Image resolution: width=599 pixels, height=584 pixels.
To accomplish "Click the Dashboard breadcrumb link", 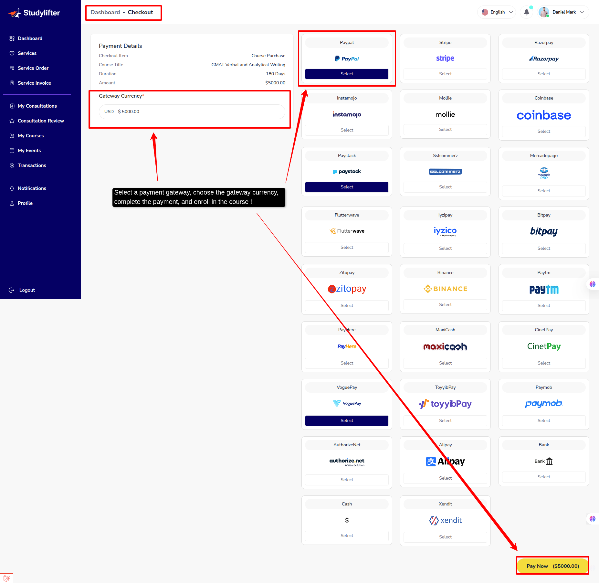I will click(105, 12).
